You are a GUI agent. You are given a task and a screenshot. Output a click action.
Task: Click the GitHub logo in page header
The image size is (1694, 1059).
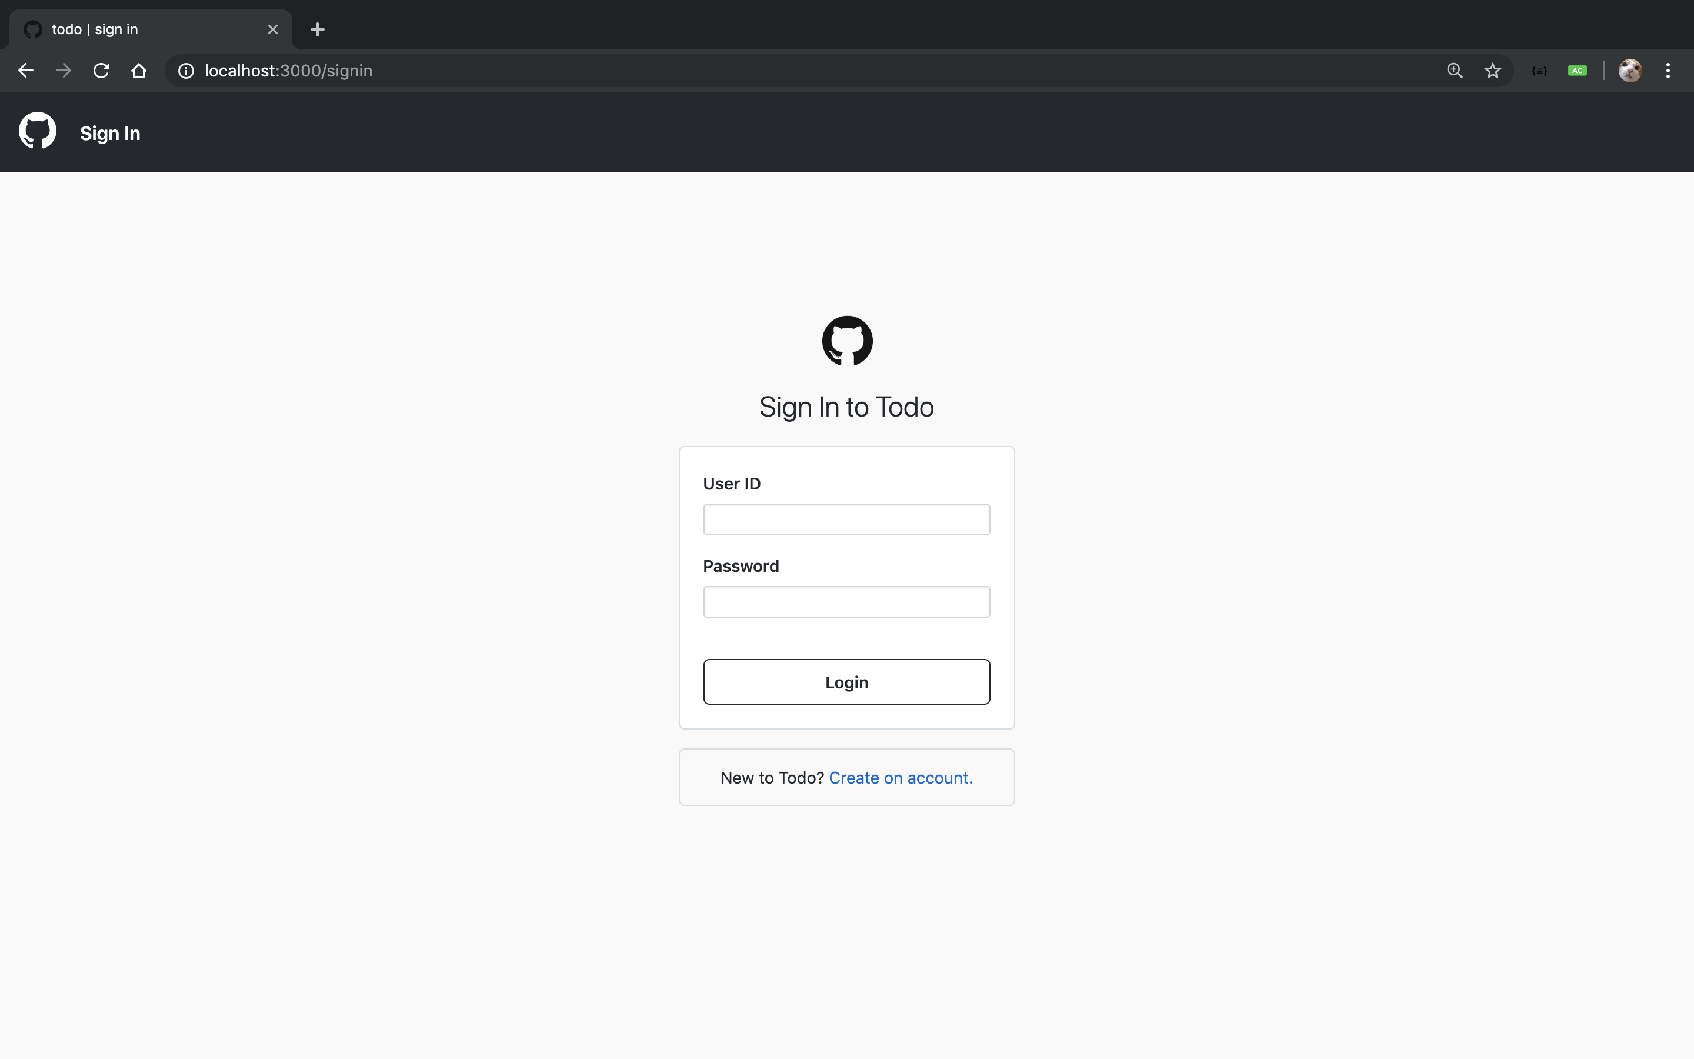37,131
